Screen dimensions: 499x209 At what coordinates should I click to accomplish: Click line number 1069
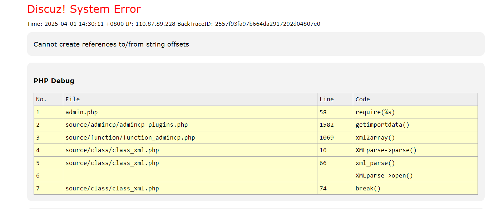click(x=327, y=137)
